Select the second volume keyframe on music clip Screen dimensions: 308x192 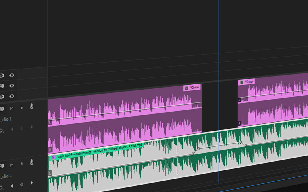coord(199,149)
